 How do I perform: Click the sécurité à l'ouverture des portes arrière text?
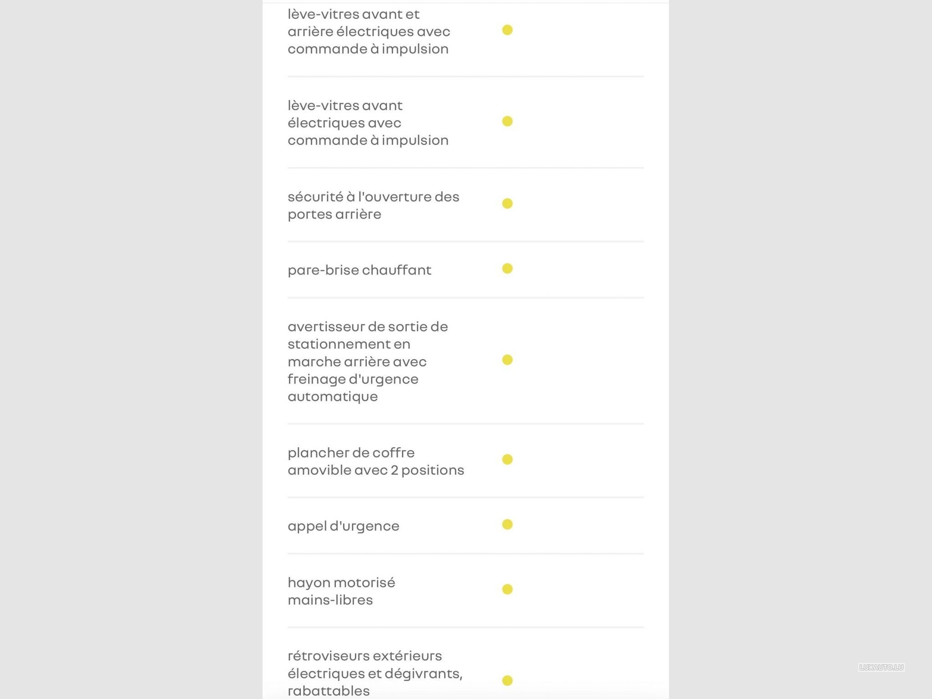[x=373, y=205]
